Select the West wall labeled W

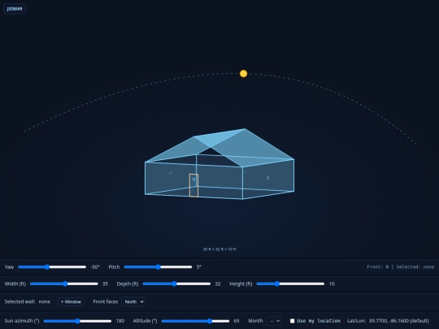(x=171, y=174)
